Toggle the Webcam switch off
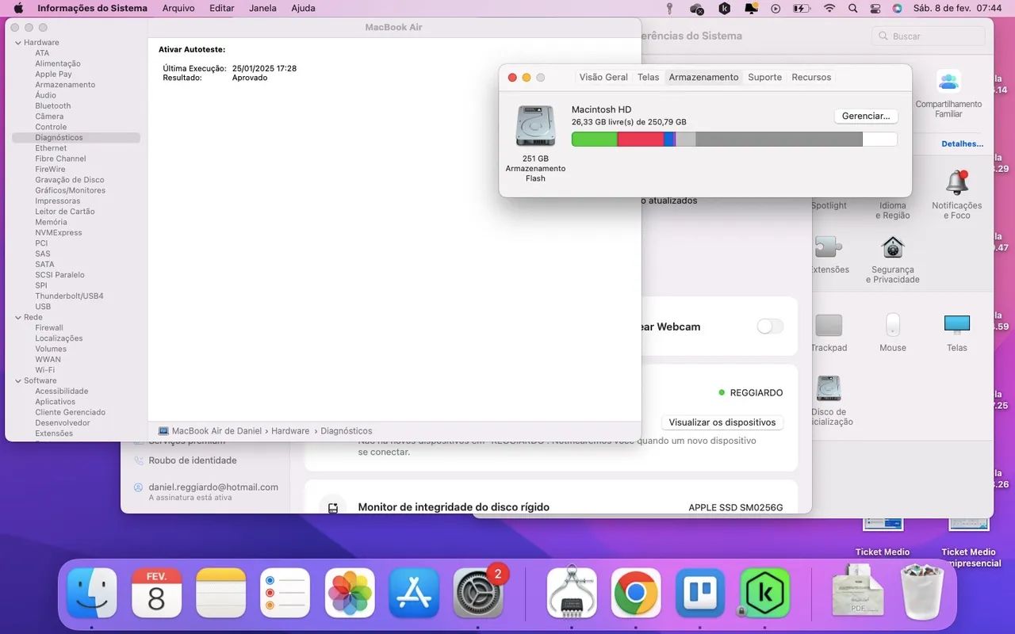 click(x=768, y=326)
